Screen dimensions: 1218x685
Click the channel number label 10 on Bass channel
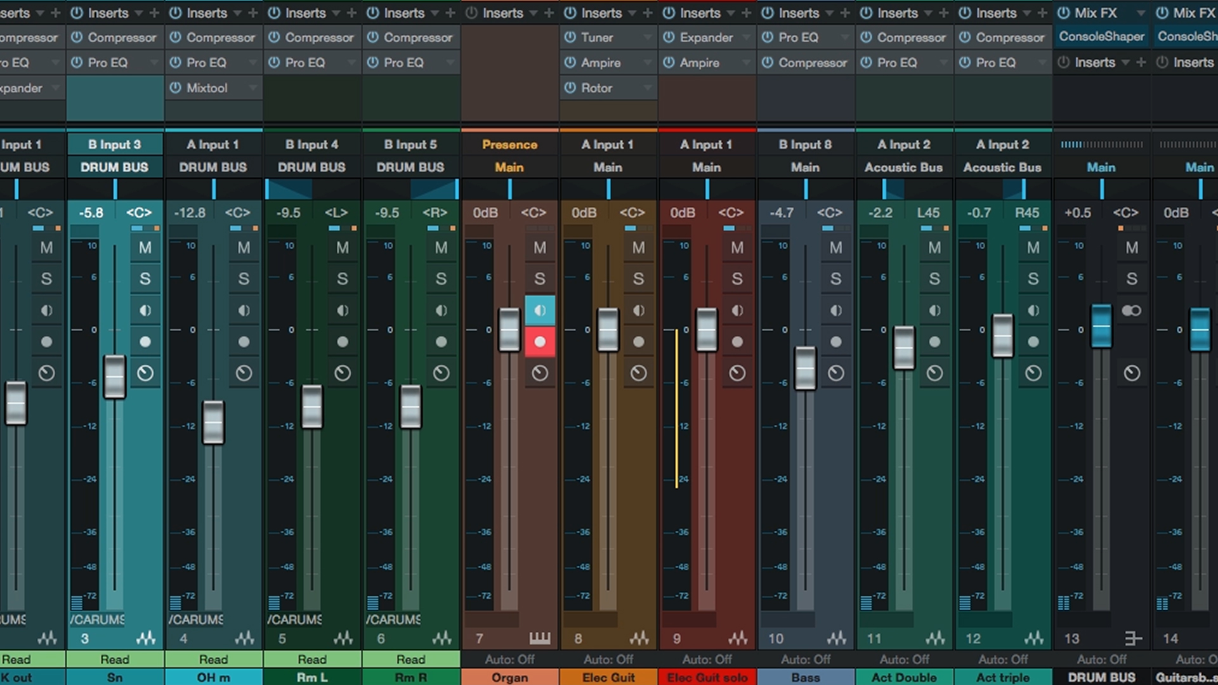pos(774,638)
